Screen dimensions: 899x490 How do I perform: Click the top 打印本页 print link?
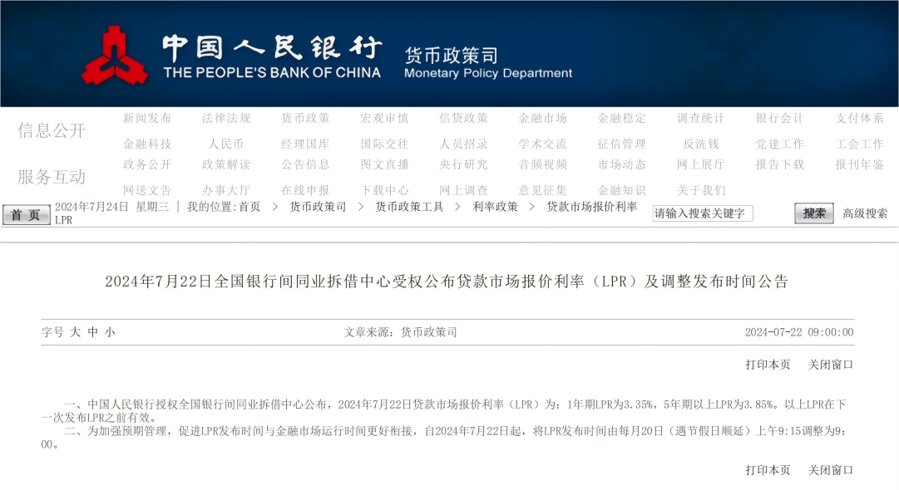(x=768, y=365)
